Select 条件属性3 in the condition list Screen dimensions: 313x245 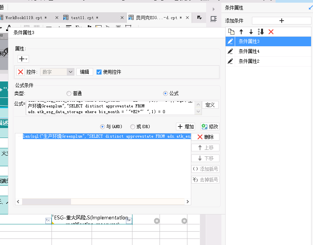click(268, 41)
